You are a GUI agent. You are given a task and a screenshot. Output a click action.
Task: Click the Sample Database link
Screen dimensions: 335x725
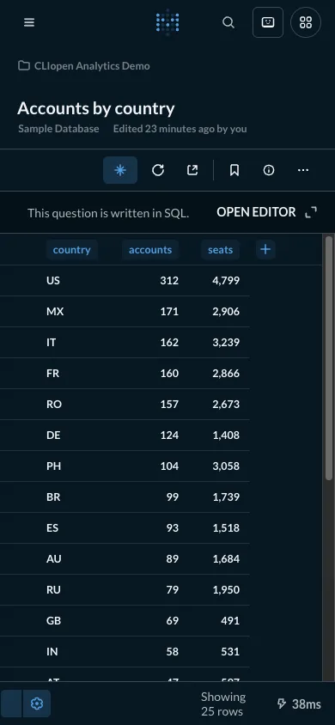[58, 129]
